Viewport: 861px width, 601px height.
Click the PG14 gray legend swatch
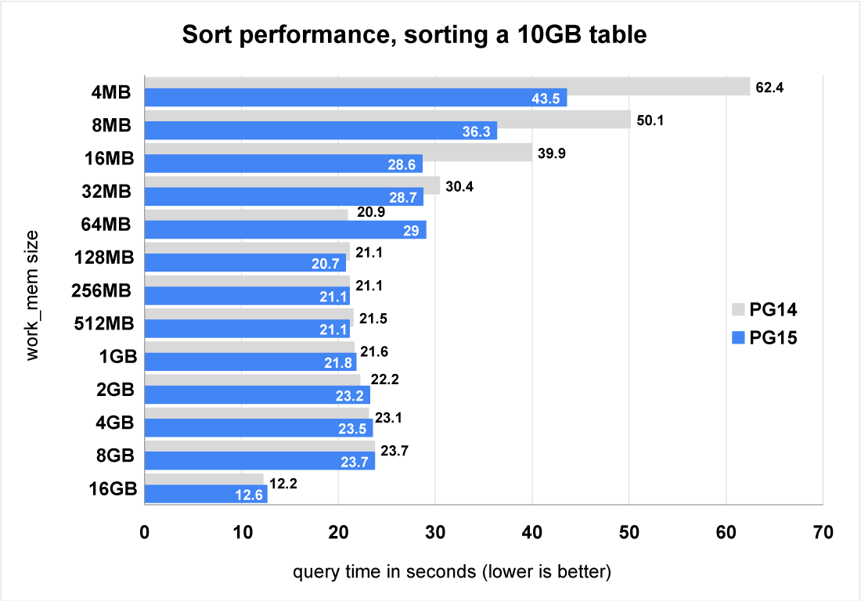[x=738, y=310]
